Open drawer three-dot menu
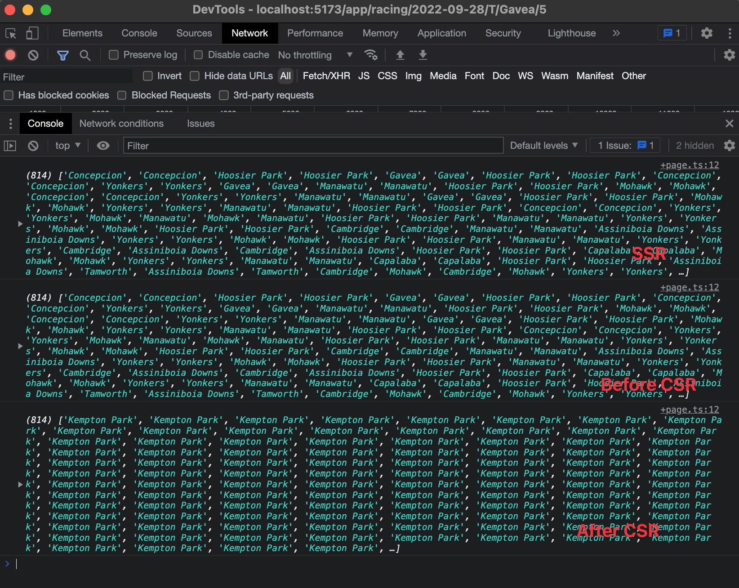Image resolution: width=739 pixels, height=588 pixels. [x=11, y=124]
